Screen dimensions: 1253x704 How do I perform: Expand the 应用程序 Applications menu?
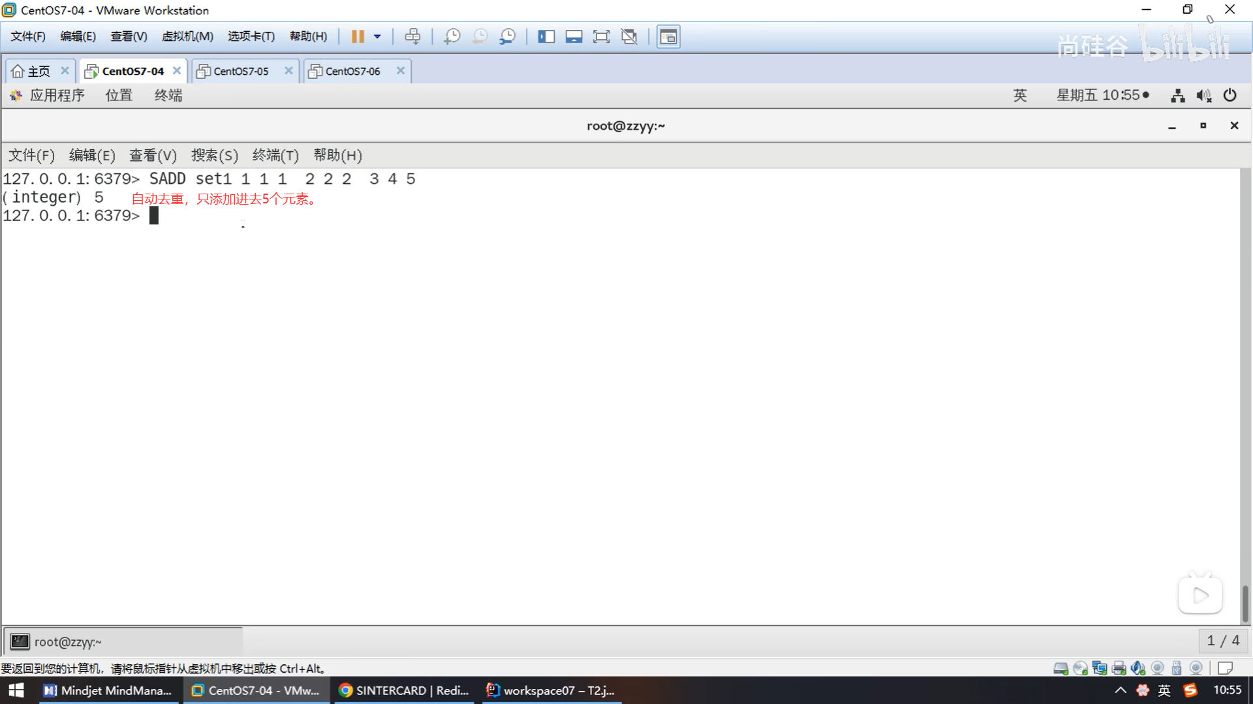(57, 96)
